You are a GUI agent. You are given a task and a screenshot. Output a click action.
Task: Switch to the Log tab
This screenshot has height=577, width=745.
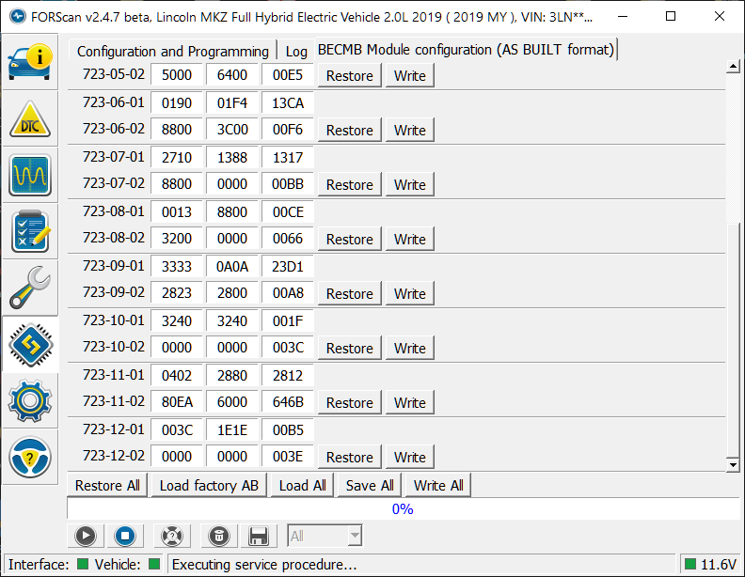pos(296,51)
